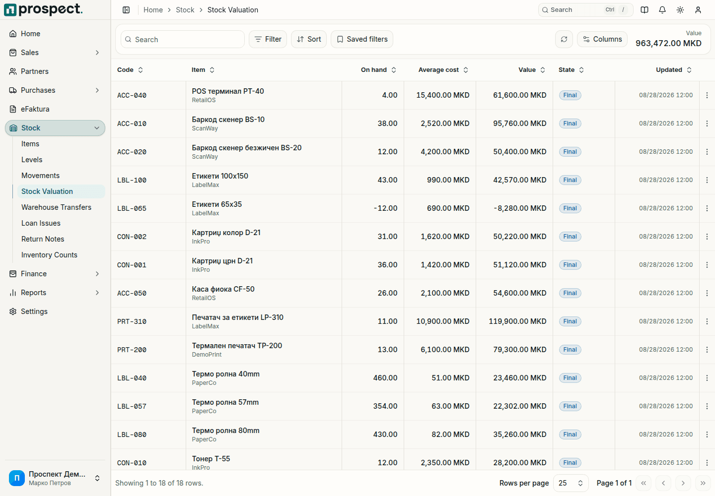
Task: Go to next page of results
Action: point(683,483)
